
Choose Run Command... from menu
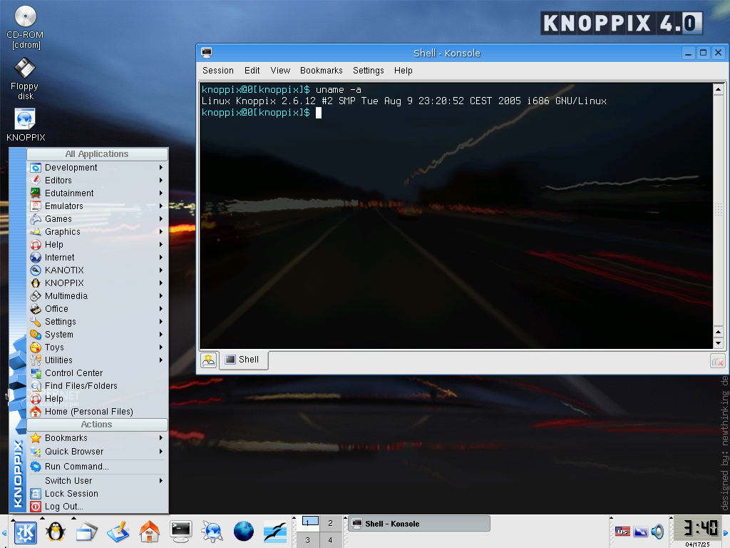[x=98, y=467]
